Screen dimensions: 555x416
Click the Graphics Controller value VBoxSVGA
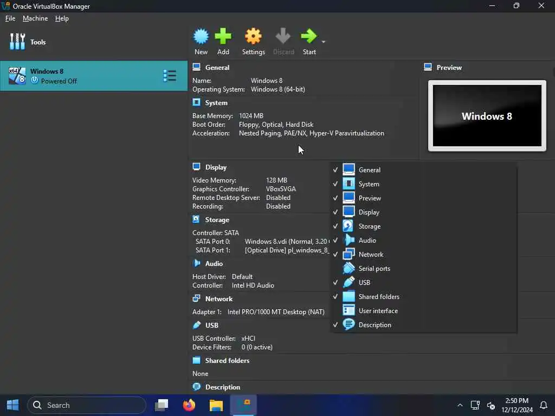coord(281,189)
